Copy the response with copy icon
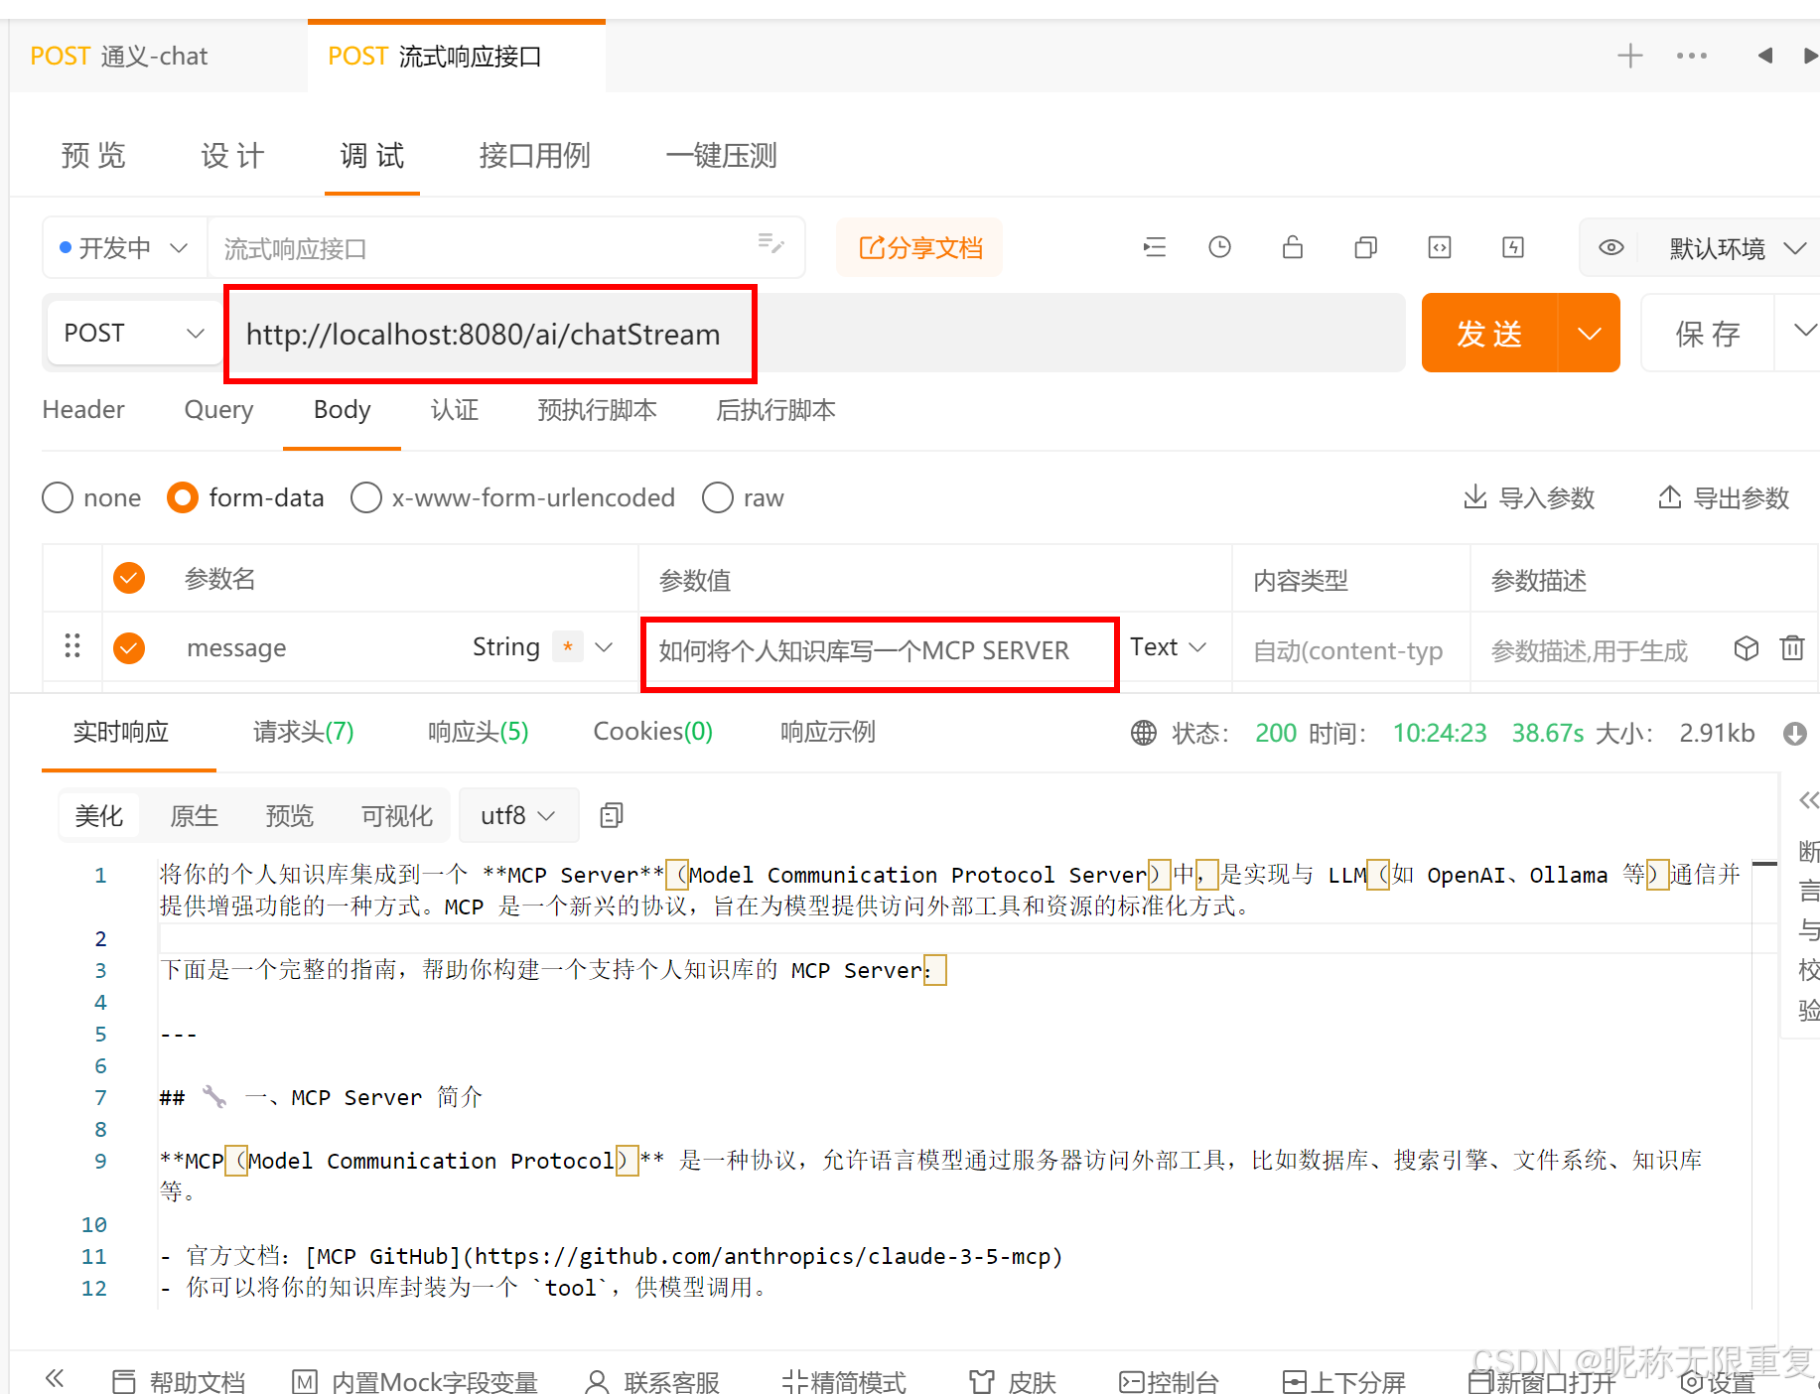This screenshot has height=1394, width=1820. pos(612,815)
